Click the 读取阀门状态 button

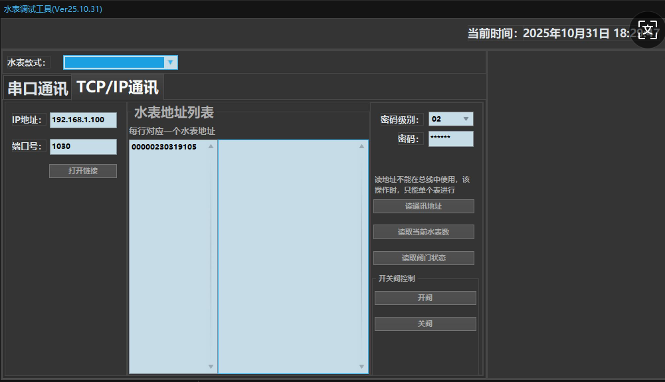click(424, 258)
